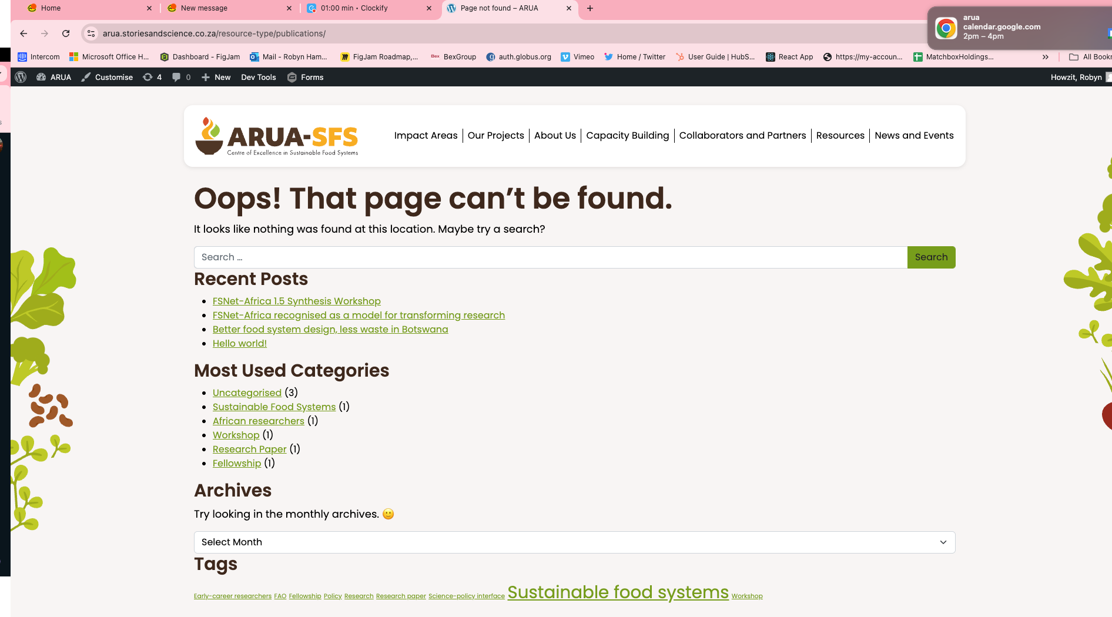
Task: Show hidden bookmarks with the chevron
Action: click(1045, 56)
